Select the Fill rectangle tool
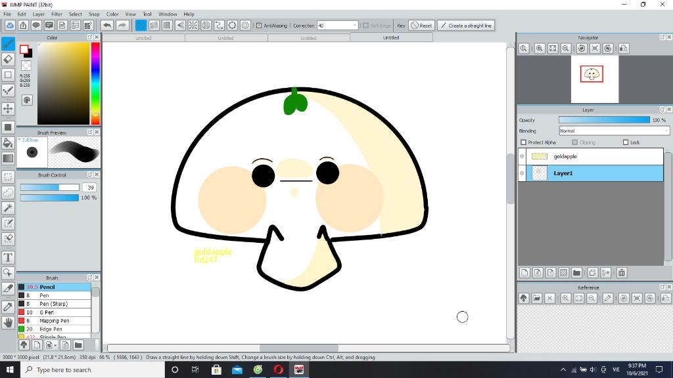The height and width of the screenshot is (378, 673). point(8,127)
